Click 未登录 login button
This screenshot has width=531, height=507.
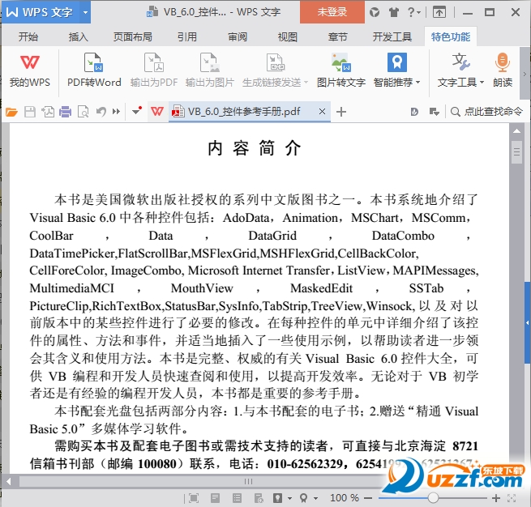pos(332,12)
